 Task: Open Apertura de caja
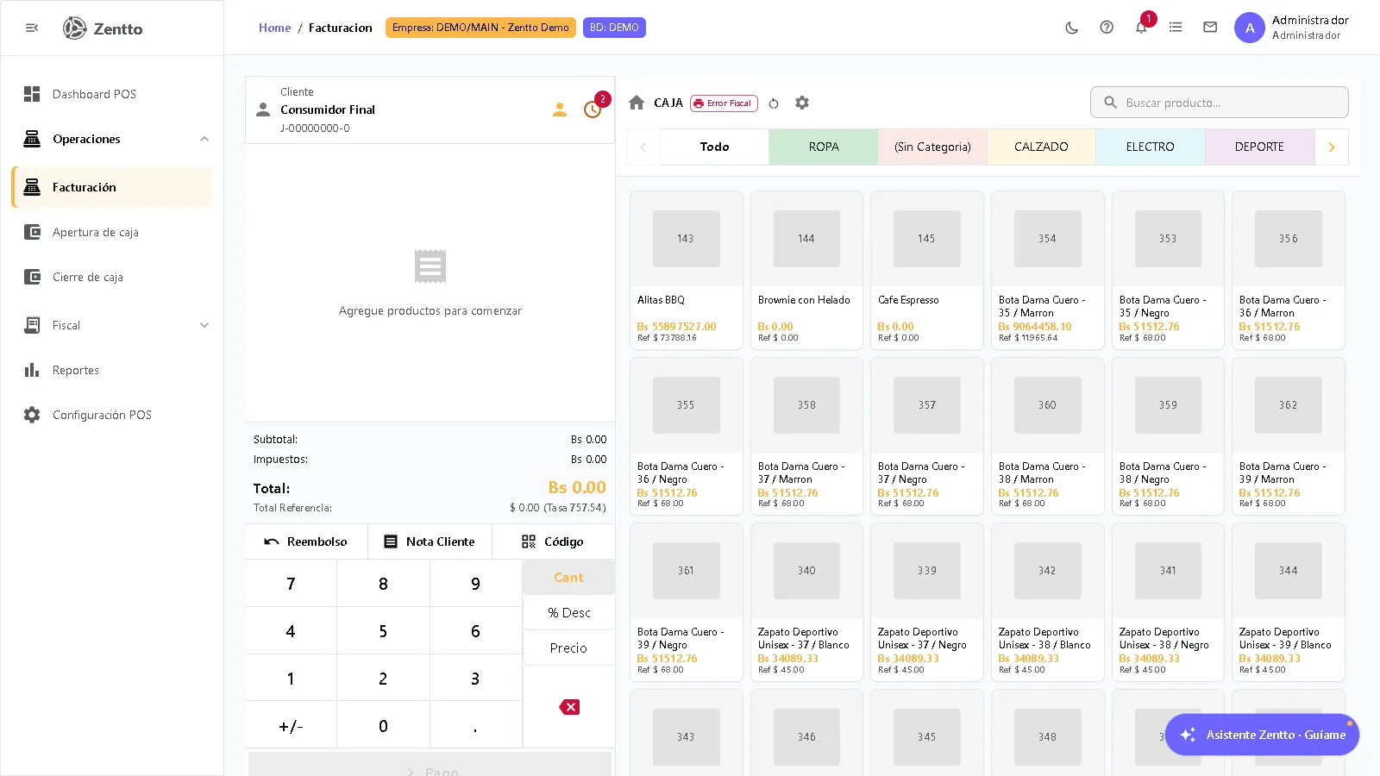coord(112,232)
